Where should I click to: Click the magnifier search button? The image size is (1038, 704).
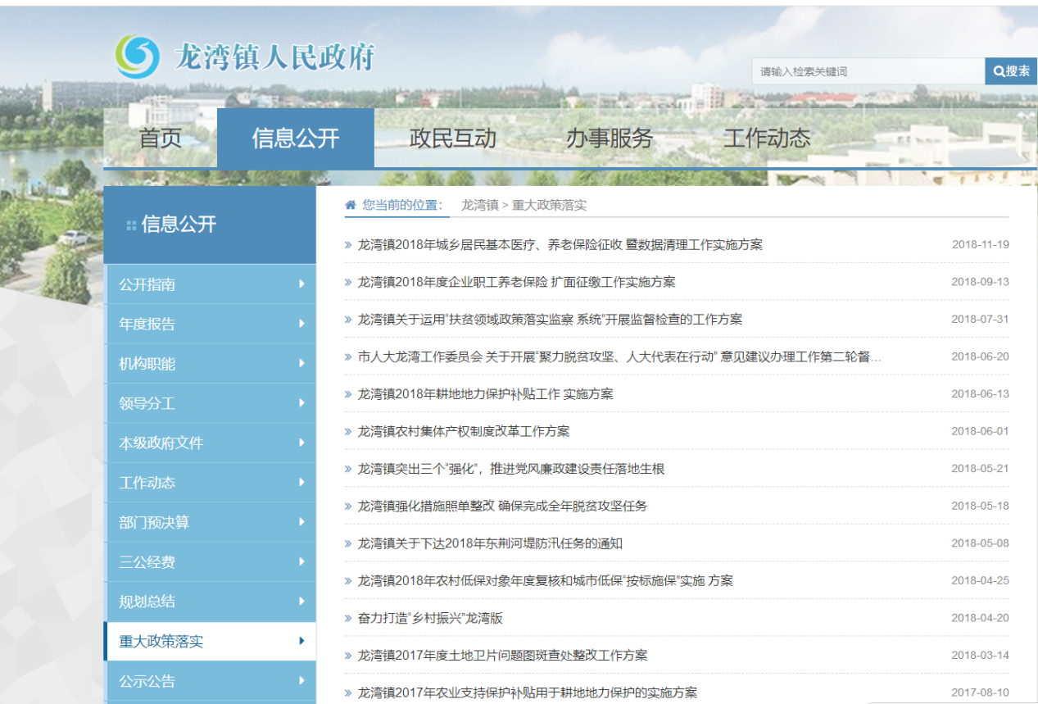[x=1011, y=71]
